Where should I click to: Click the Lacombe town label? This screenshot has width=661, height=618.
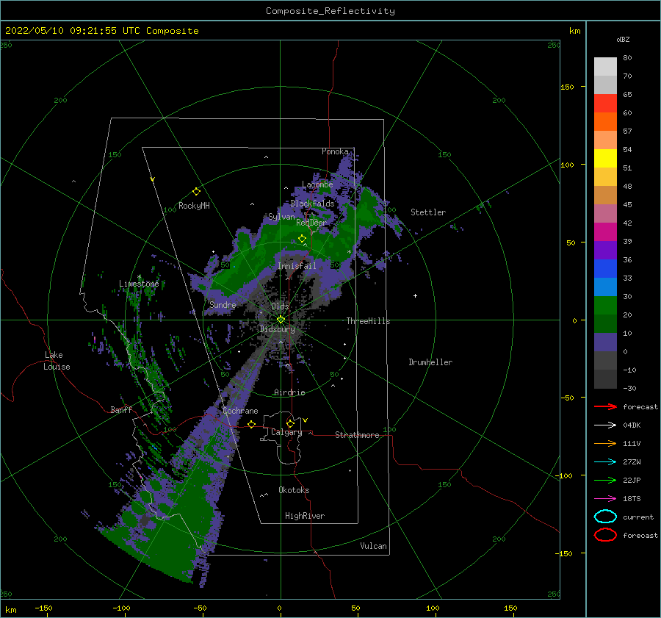(x=317, y=184)
